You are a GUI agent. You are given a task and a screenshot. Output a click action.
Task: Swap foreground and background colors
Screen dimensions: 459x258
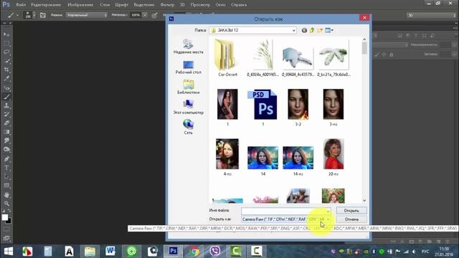coord(9,211)
